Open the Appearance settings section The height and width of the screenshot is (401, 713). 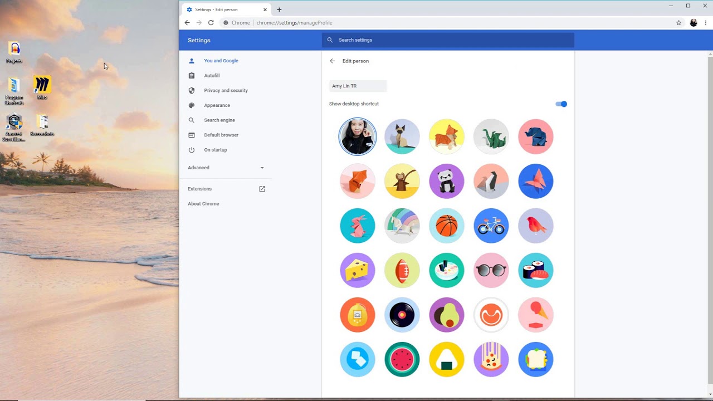click(x=217, y=105)
